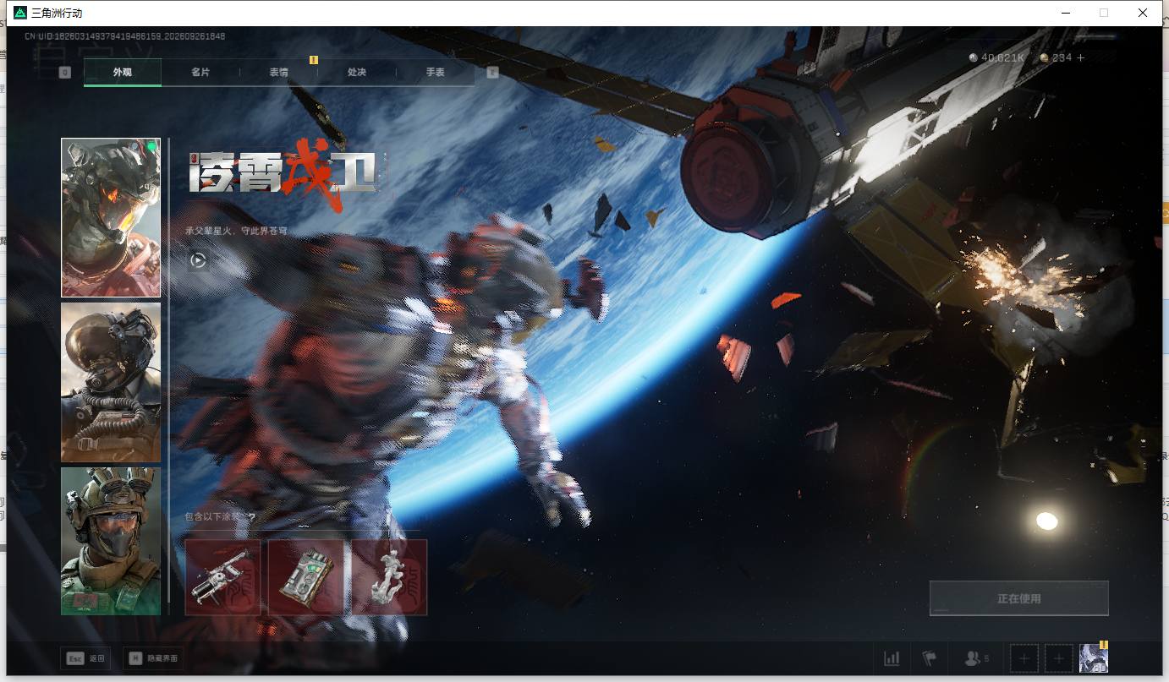
Task: Open the statistics bar chart icon
Action: (892, 658)
